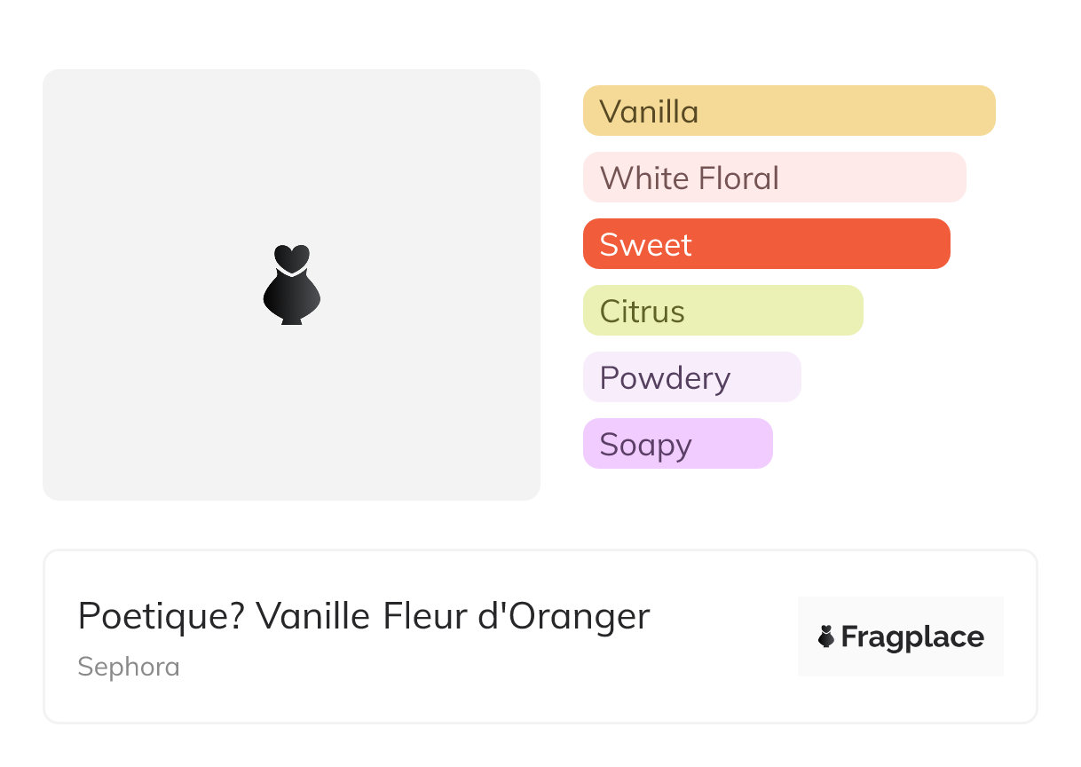Click the "White Floral" text label
The width and height of the screenshot is (1081, 767).
[x=690, y=178]
